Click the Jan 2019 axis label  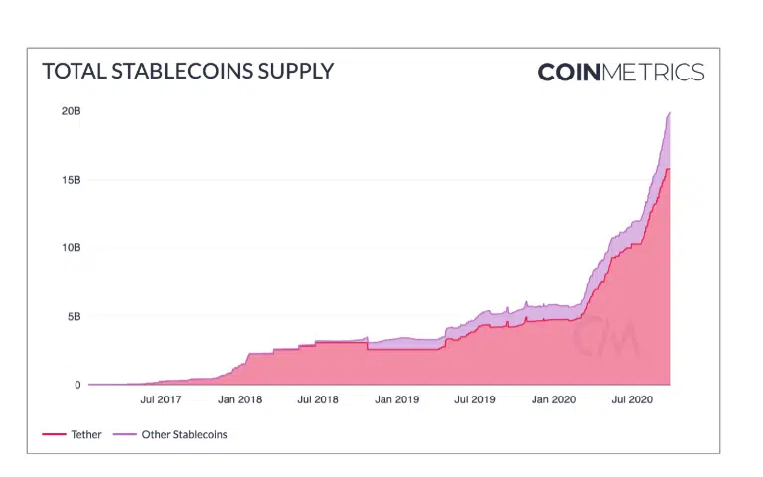click(x=396, y=399)
